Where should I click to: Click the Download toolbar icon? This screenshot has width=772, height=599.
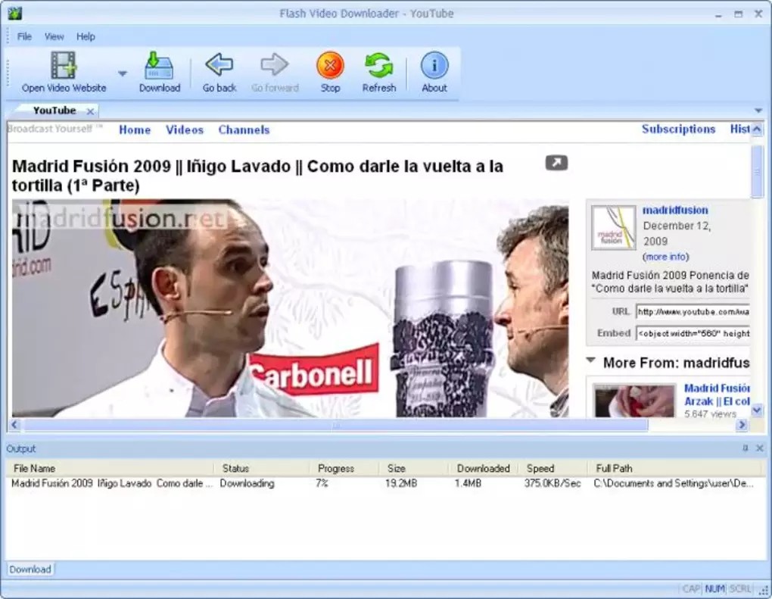tap(159, 66)
